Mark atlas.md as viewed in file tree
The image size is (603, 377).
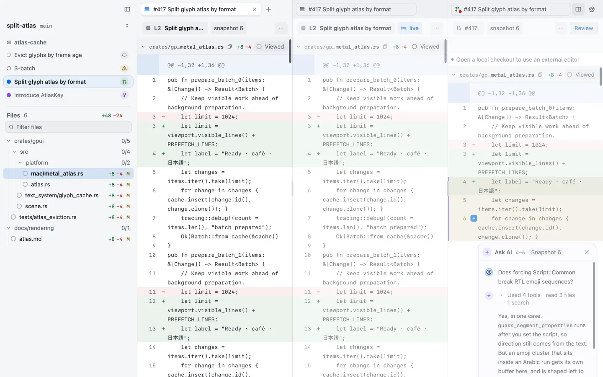click(13, 239)
